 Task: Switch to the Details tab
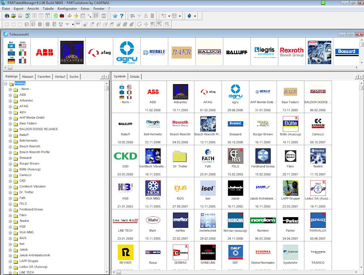pyautogui.click(x=135, y=76)
